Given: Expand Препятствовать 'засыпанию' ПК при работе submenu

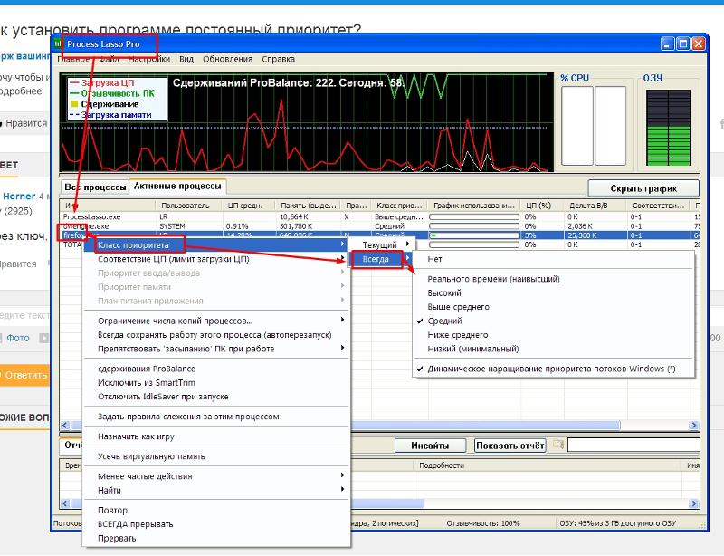Looking at the screenshot, I should point(216,349).
